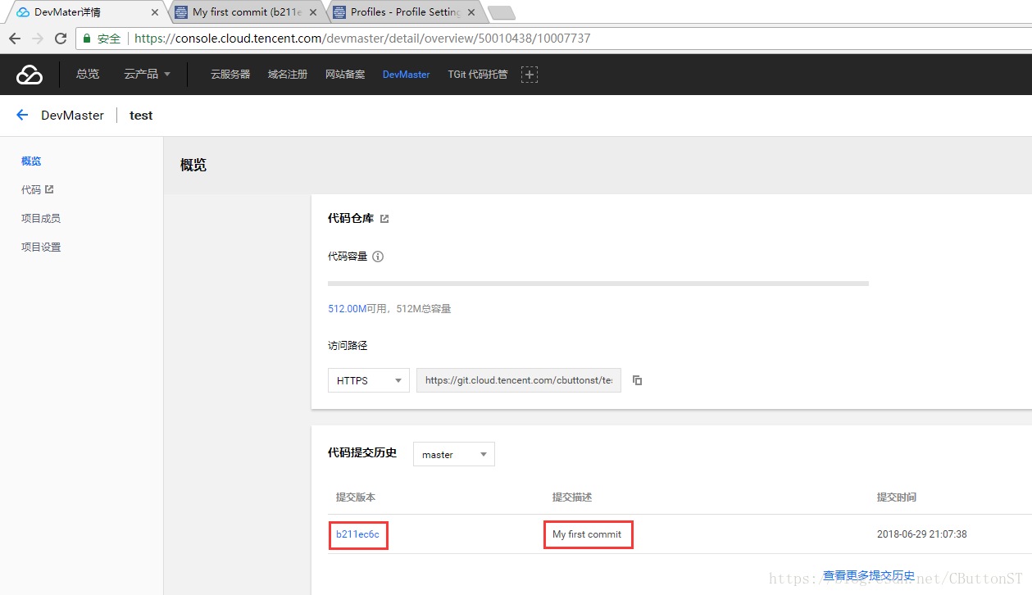The width and height of the screenshot is (1032, 595).
Task: Reload the current page
Action: 61,39
